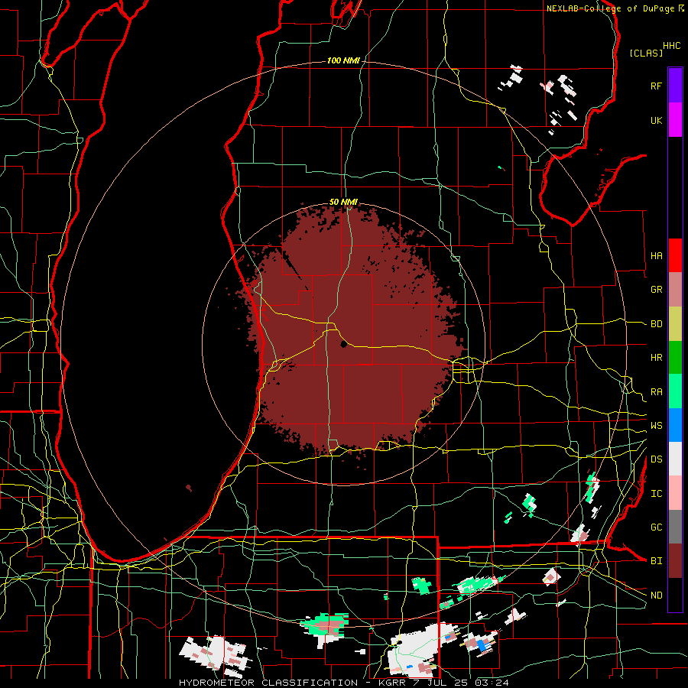Select the GC ground clutter gray swatch
This screenshot has width=688, height=688.
pyautogui.click(x=675, y=527)
